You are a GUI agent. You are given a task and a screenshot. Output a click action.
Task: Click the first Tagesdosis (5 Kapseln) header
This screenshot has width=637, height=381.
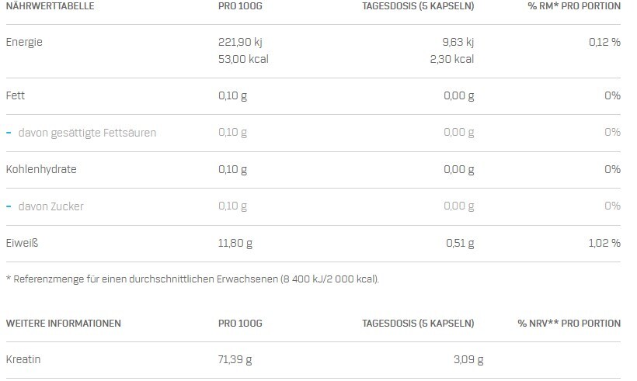click(418, 6)
